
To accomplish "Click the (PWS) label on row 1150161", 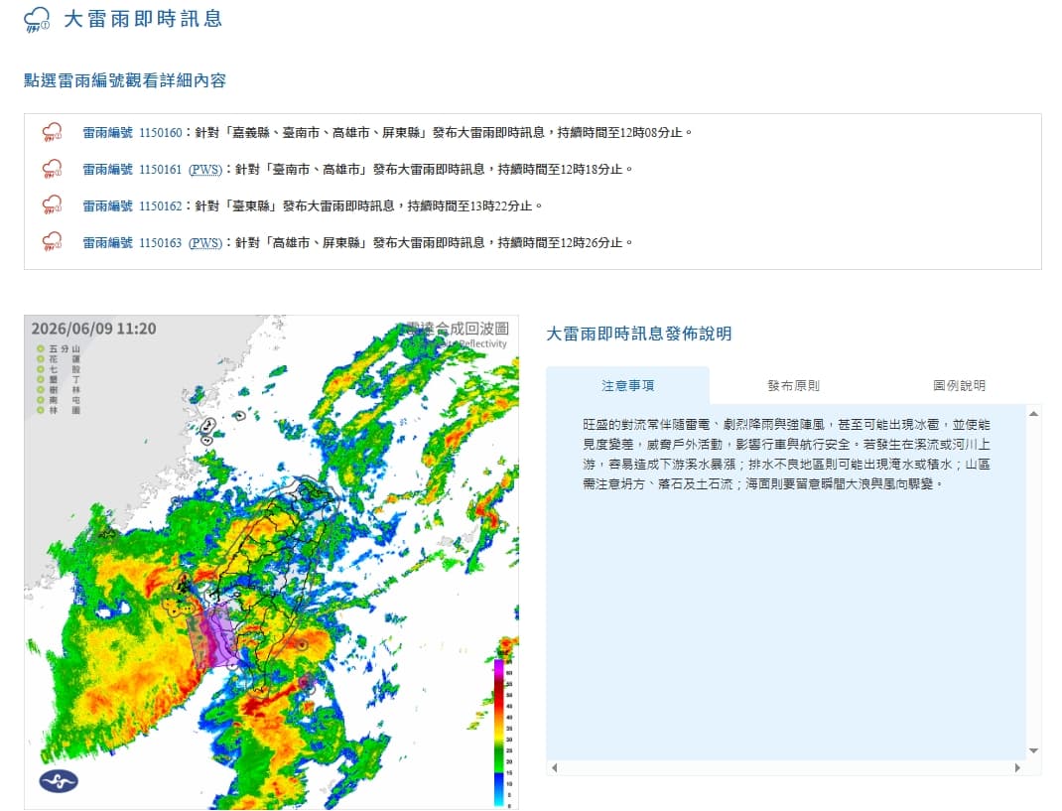I will [205, 170].
